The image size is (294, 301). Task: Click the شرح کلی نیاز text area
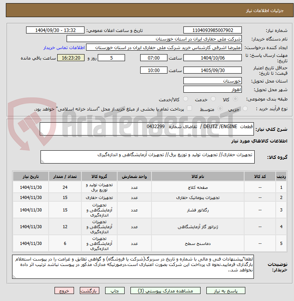coord(147,129)
